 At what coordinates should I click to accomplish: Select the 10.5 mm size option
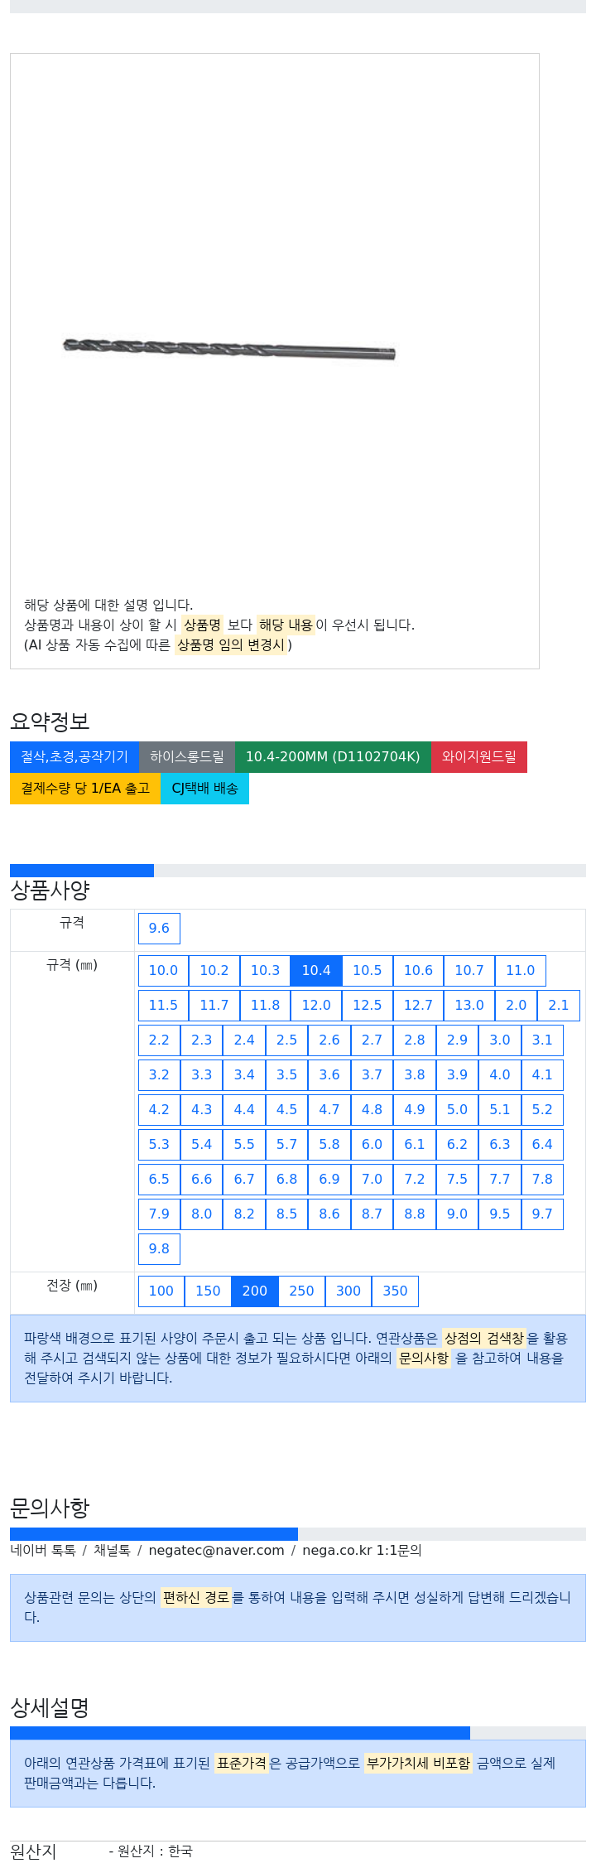(368, 970)
